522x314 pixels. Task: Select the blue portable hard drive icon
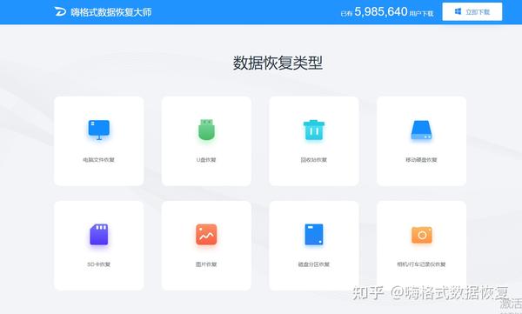pos(421,130)
